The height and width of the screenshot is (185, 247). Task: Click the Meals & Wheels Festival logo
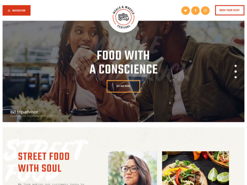pyautogui.click(x=123, y=17)
